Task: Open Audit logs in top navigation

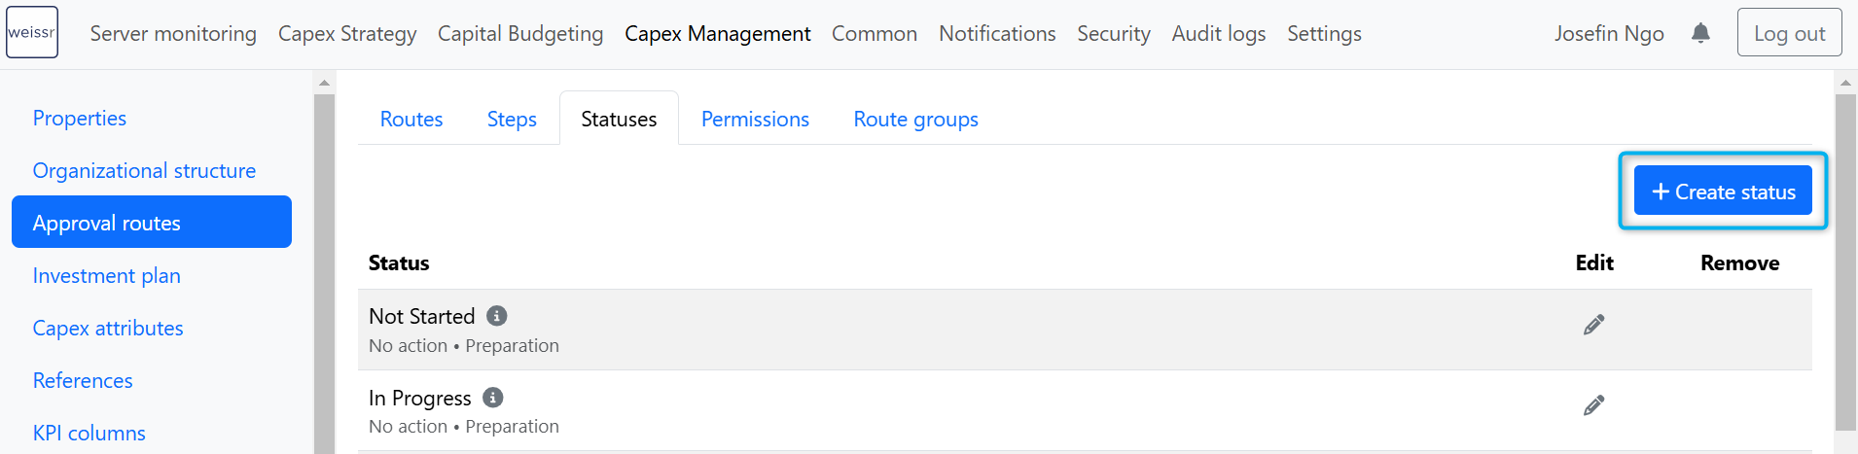Action: (1218, 33)
